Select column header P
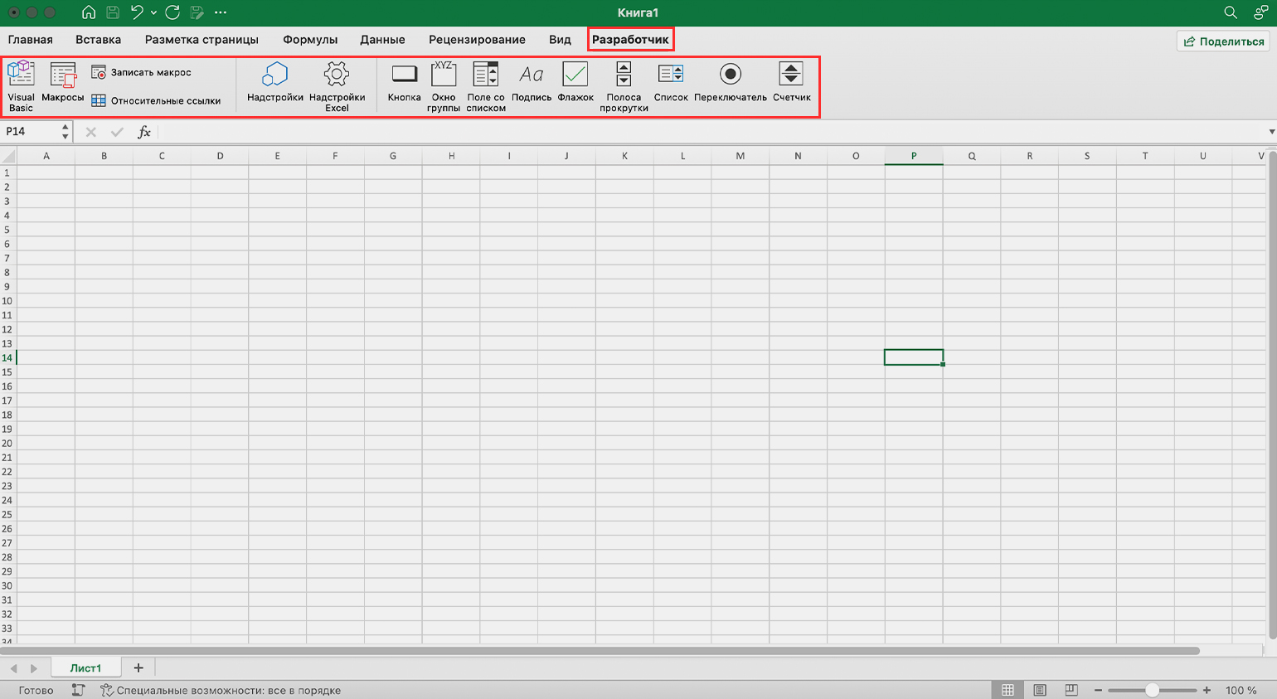This screenshot has width=1277, height=699. point(914,156)
